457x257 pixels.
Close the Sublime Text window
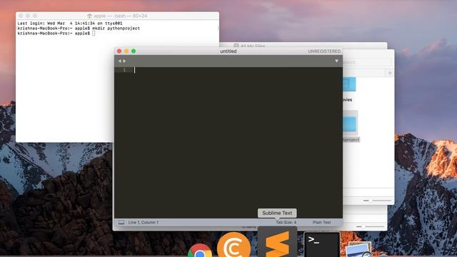[119, 51]
